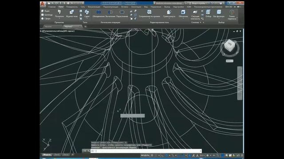Image resolution: width=284 pixels, height=159 pixels.
Task: Toggle МОДЕЛЬ model space button in status bar
Action: [x=145, y=155]
